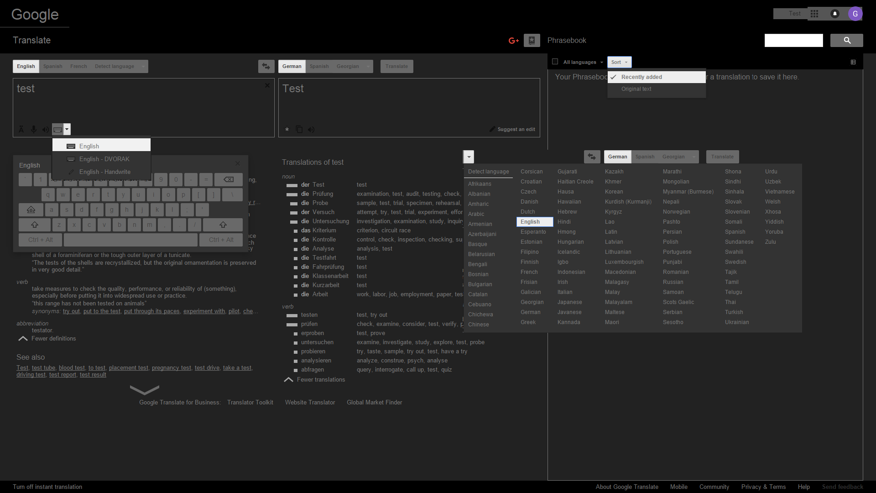Star the German translation to save it
This screenshot has height=493, width=876.
pyautogui.click(x=287, y=130)
